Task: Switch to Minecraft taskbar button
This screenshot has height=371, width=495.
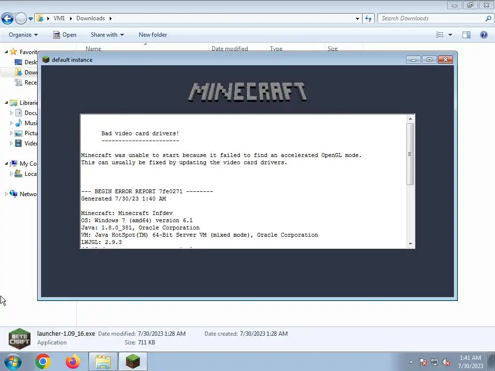Action: point(133,361)
